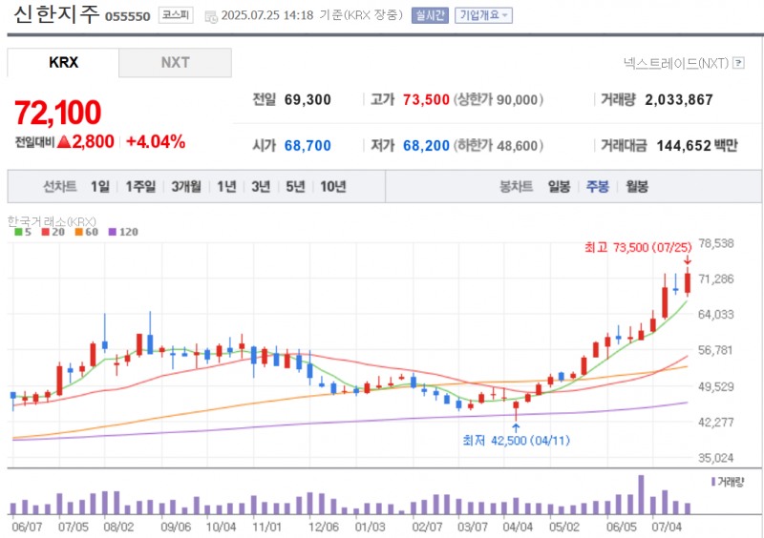
Task: Select the 주봉 weekly candle chart
Action: coord(598,186)
